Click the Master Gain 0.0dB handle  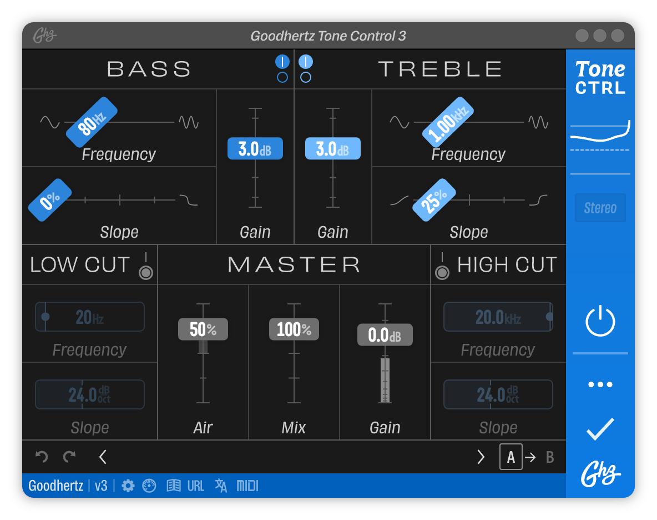[x=385, y=334]
